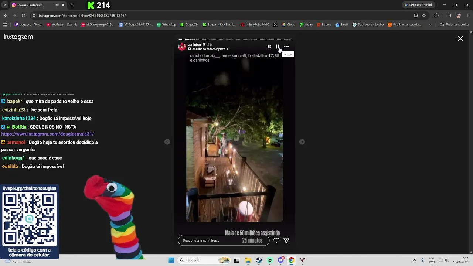Open the 'YT DogaoXP#0195' bookmark
This screenshot has height=266, width=473.
136,25
